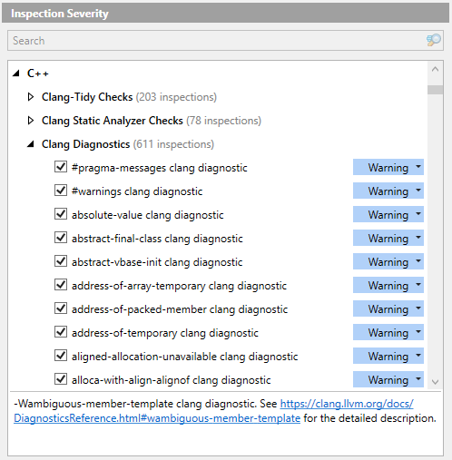Collapse the C++ tree node

click(16, 73)
